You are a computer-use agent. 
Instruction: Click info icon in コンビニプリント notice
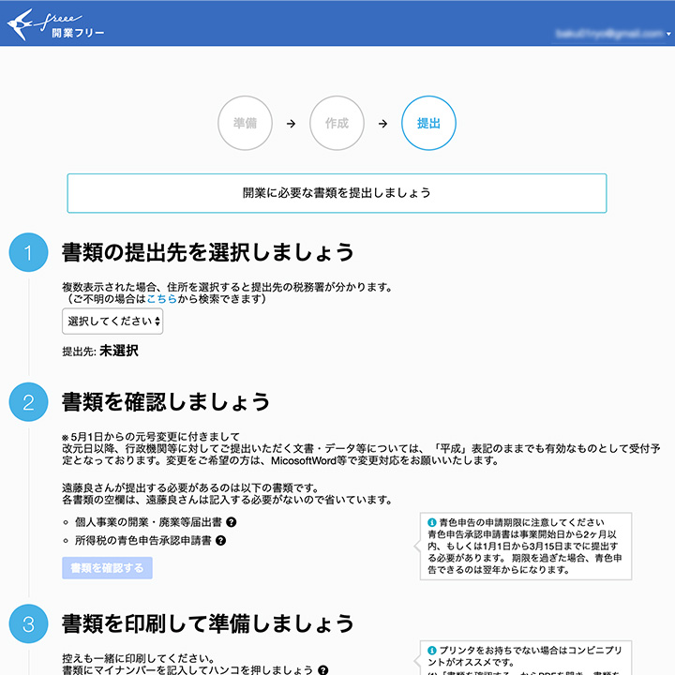pos(432,650)
